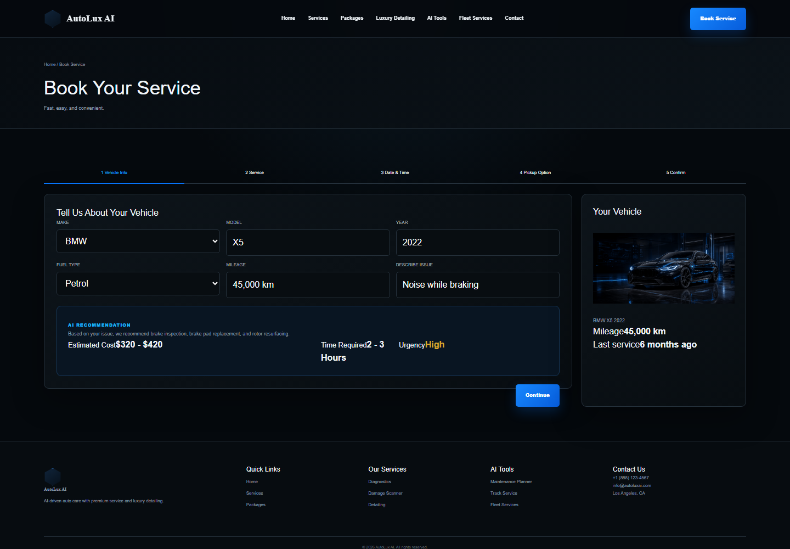Visit the Diagnostics footer link

380,481
